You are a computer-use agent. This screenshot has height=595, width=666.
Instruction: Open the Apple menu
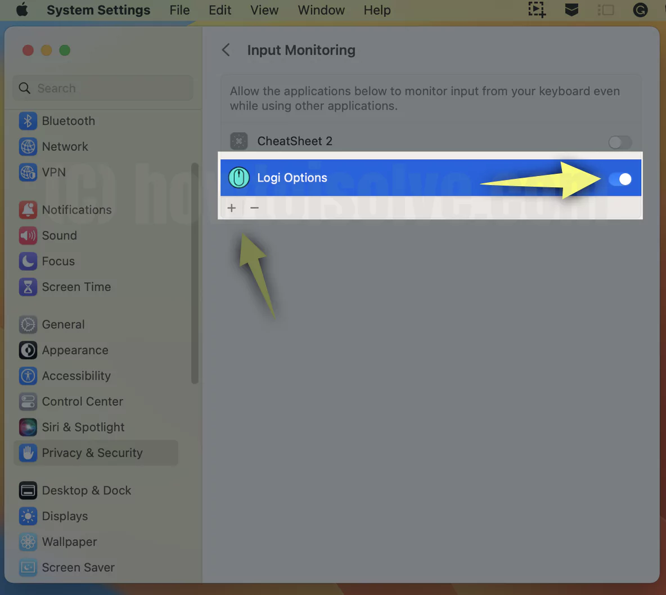[22, 10]
